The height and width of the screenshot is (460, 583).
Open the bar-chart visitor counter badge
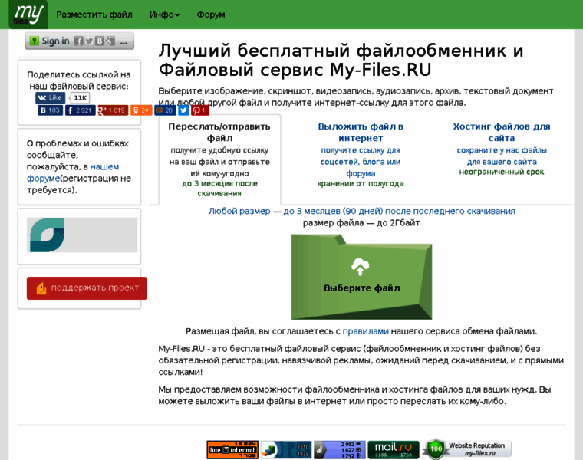340,449
